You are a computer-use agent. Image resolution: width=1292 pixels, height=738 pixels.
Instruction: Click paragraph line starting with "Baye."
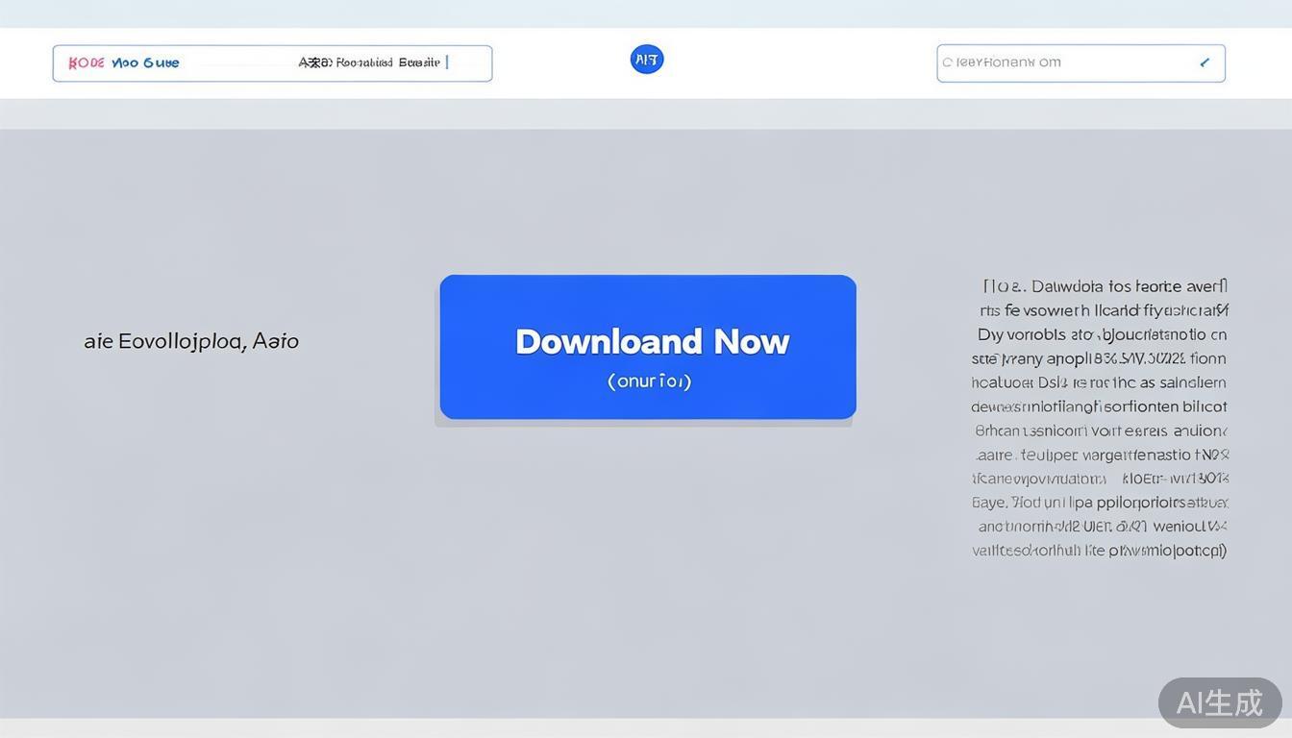coord(1100,503)
